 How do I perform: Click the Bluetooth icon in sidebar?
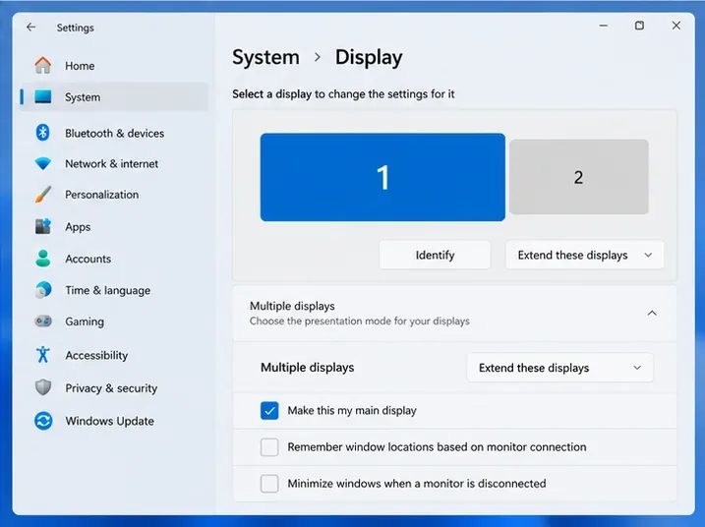43,133
